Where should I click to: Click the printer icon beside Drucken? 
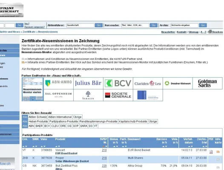[210, 31]
